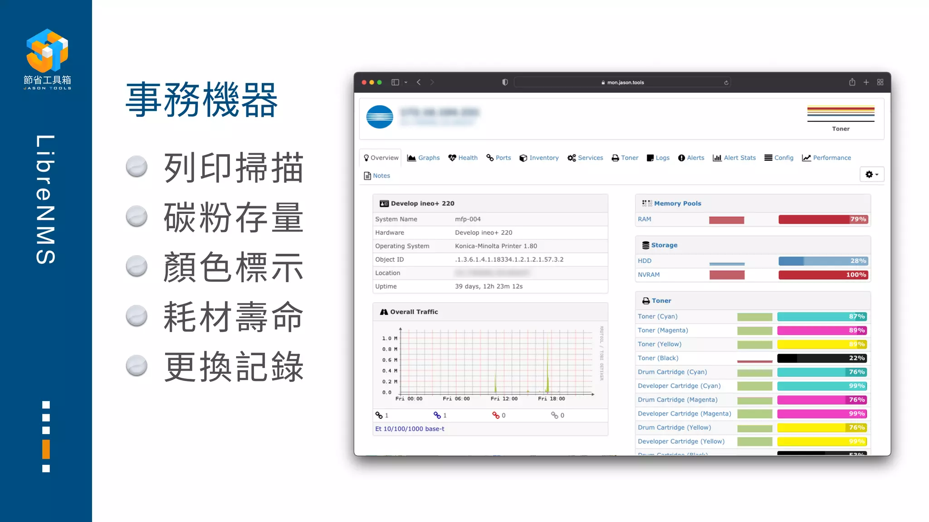The height and width of the screenshot is (522, 929).
Task: Select the Alerts tab
Action: [x=691, y=158]
